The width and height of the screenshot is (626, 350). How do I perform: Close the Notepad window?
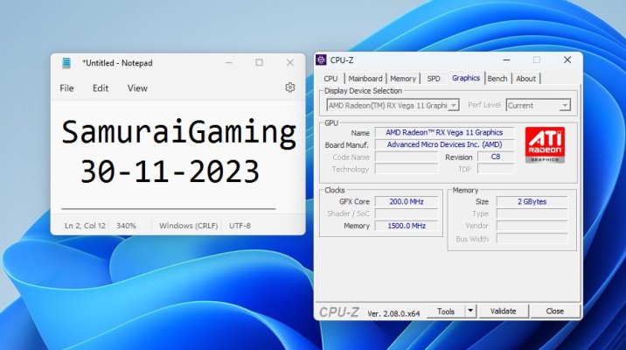(x=290, y=63)
